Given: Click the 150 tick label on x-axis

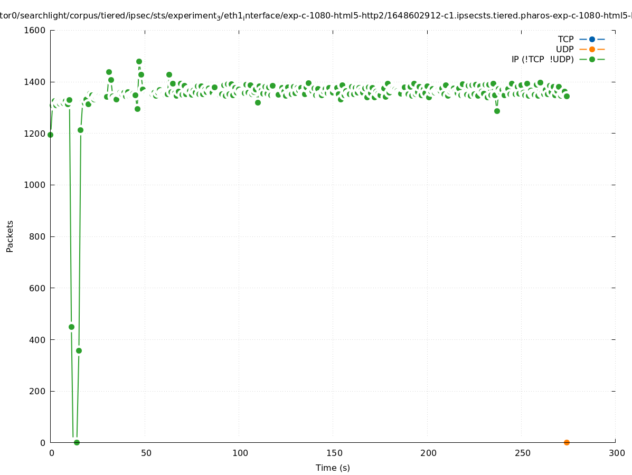Looking at the screenshot, I should point(334,453).
